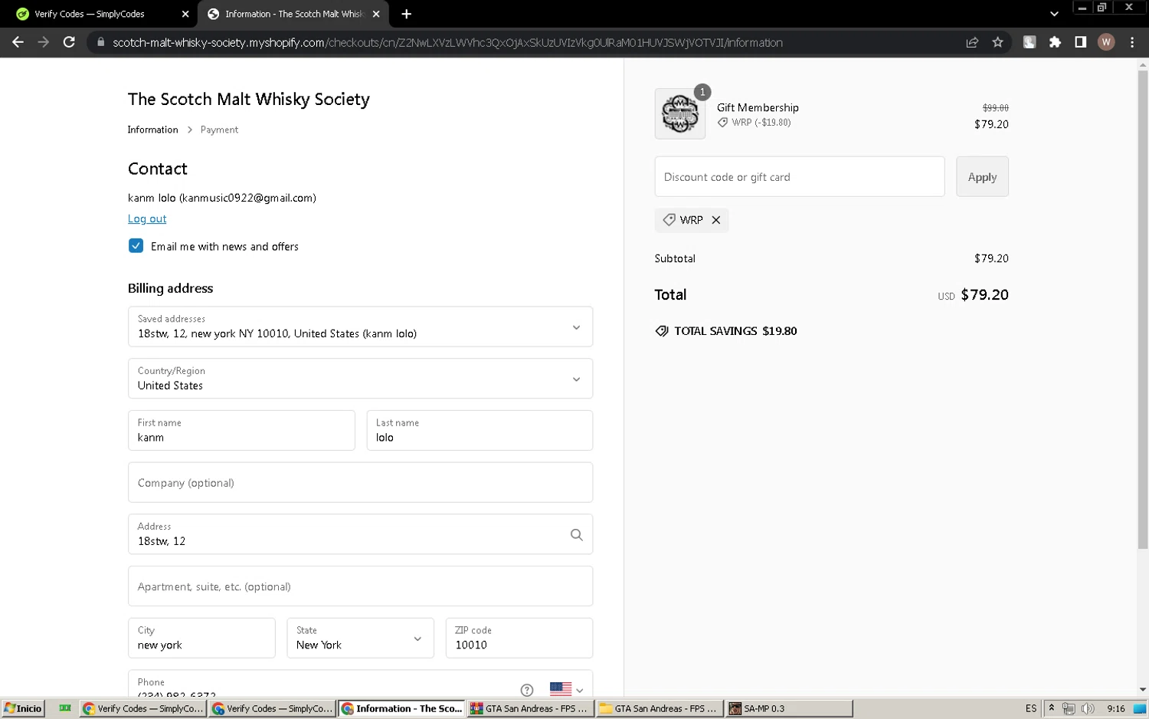
Task: Click the WRP (-$19.80) discount text
Action: tap(761, 123)
